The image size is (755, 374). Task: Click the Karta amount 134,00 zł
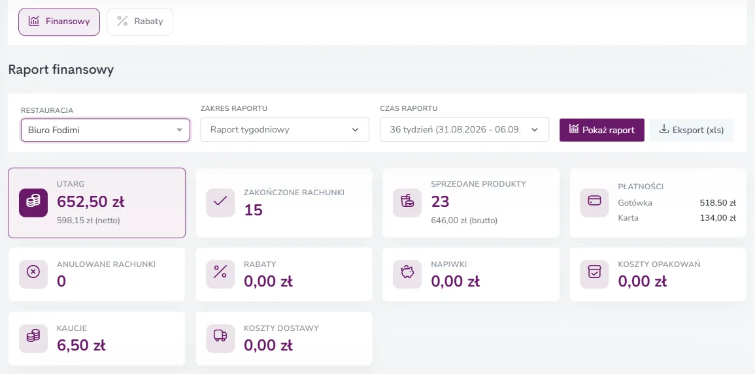(x=718, y=218)
